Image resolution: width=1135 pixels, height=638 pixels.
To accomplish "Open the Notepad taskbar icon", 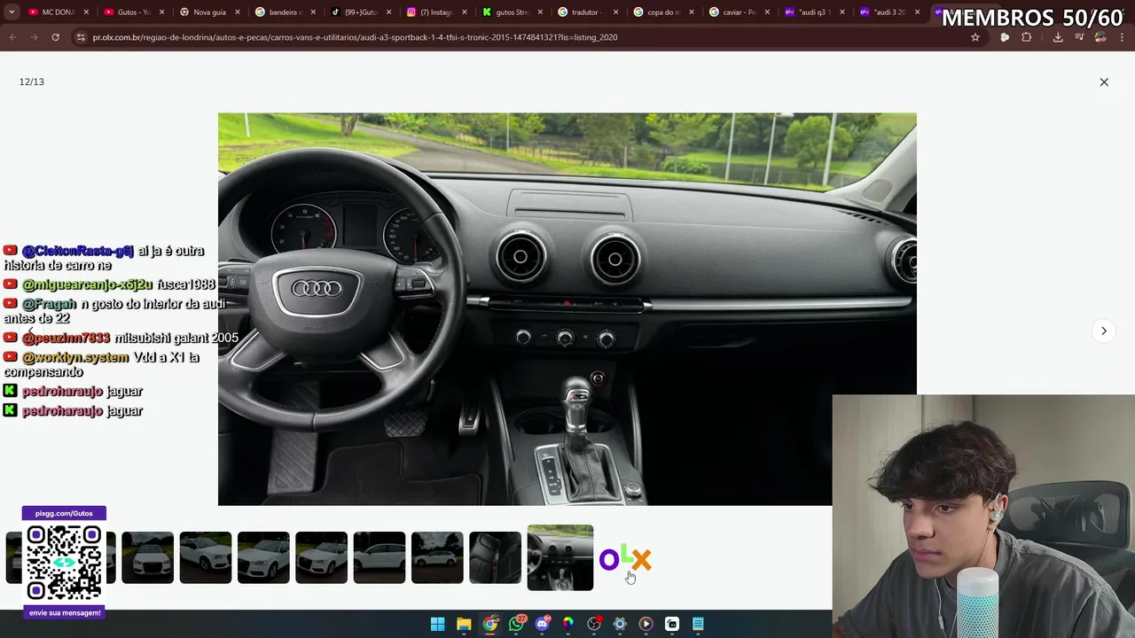I will point(698,624).
